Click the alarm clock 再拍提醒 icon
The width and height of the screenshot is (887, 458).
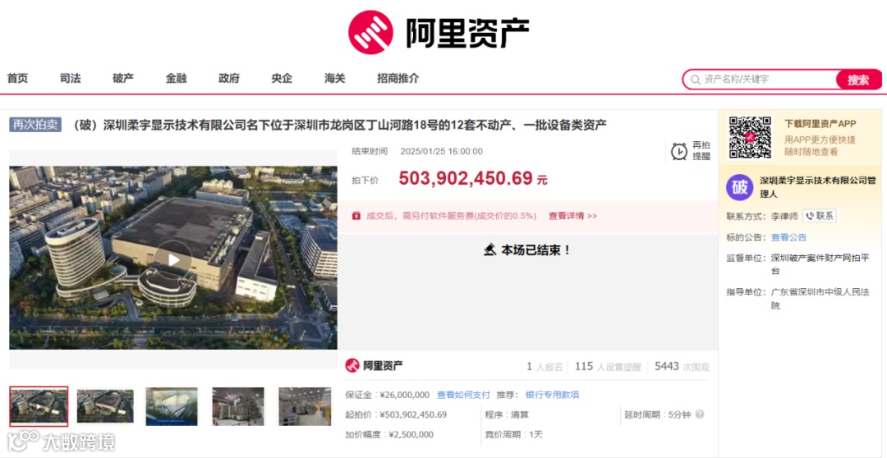click(x=679, y=151)
